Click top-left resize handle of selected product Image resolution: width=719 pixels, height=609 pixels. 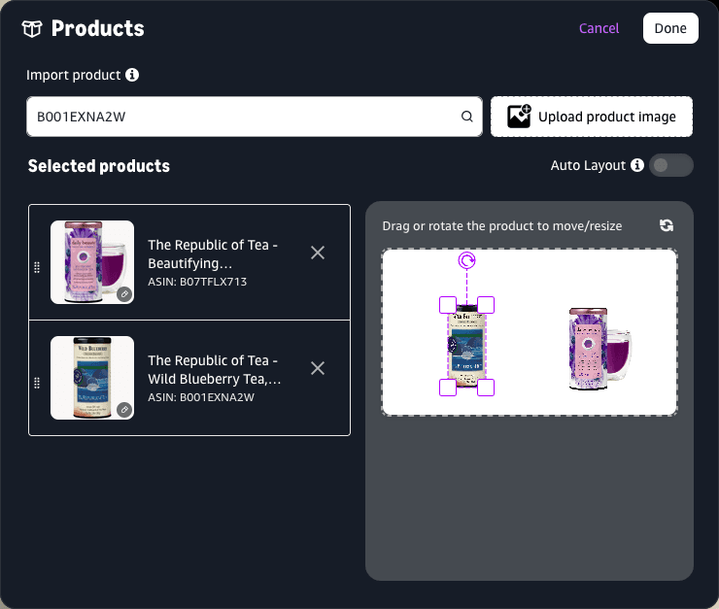click(x=448, y=305)
